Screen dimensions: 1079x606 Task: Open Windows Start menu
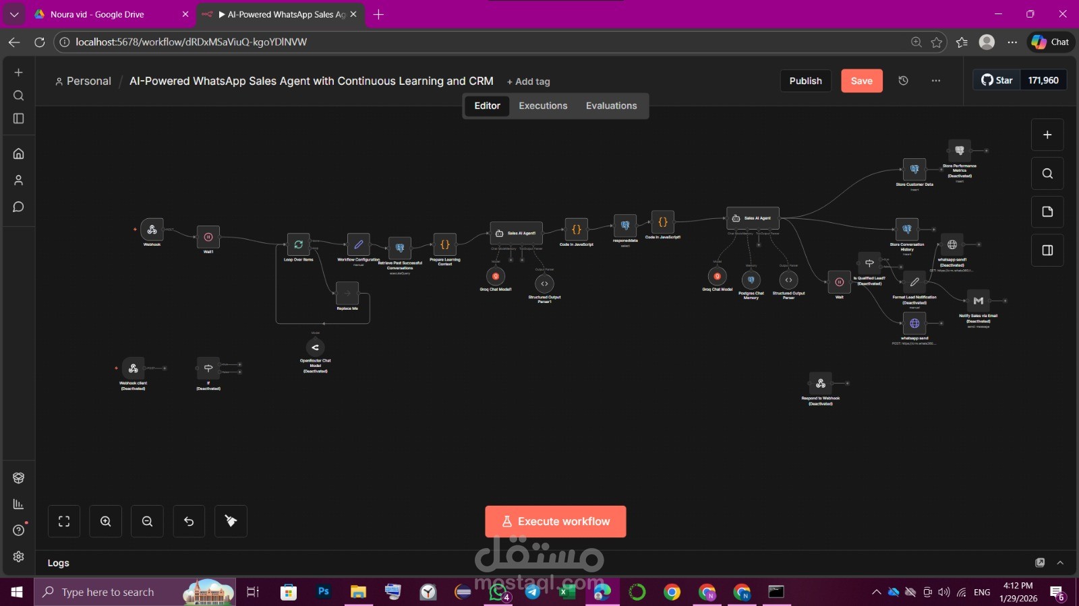(x=17, y=592)
